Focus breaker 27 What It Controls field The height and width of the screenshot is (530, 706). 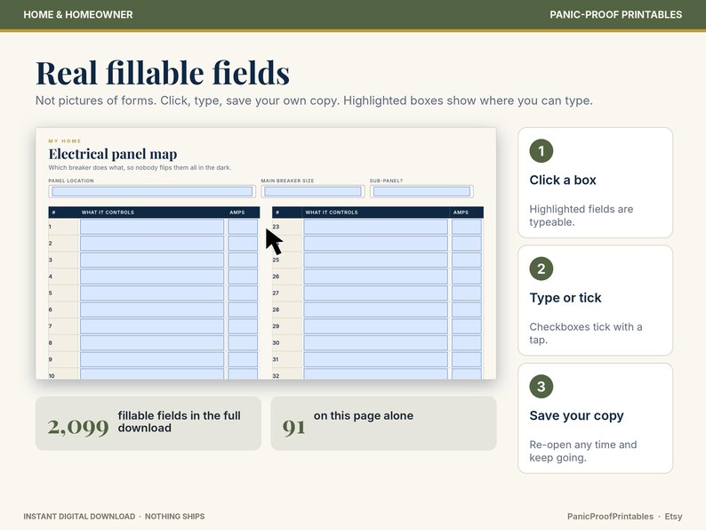(x=375, y=293)
